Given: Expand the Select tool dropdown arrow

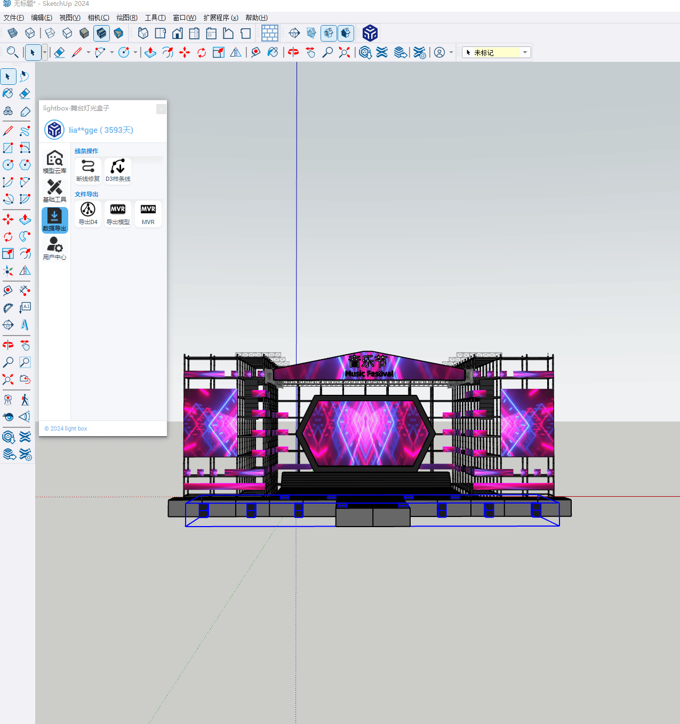Looking at the screenshot, I should click(45, 52).
